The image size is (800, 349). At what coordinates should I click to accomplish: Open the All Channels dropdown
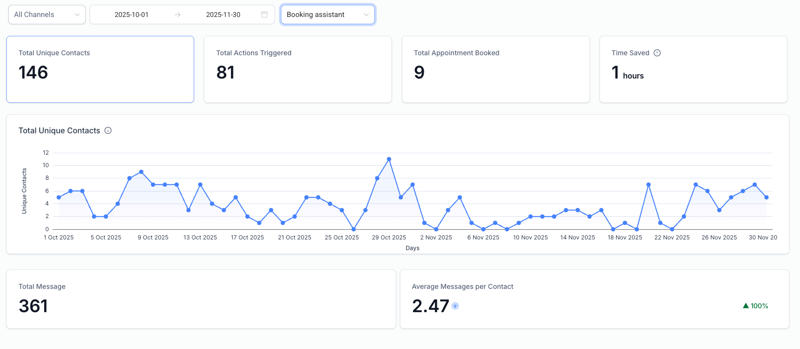(x=47, y=15)
